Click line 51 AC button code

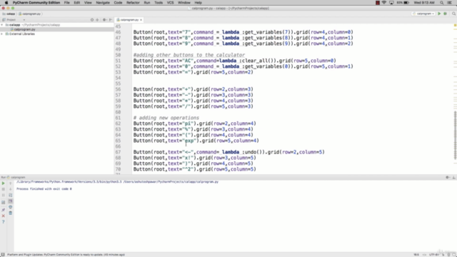pyautogui.click(x=235, y=61)
